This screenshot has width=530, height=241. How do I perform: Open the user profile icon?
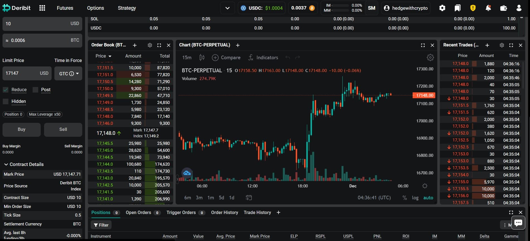[x=519, y=8]
